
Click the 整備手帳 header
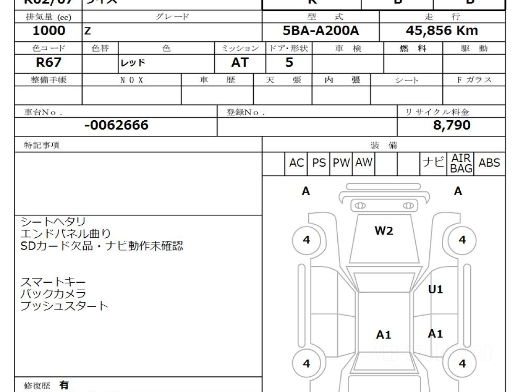pyautogui.click(x=48, y=80)
